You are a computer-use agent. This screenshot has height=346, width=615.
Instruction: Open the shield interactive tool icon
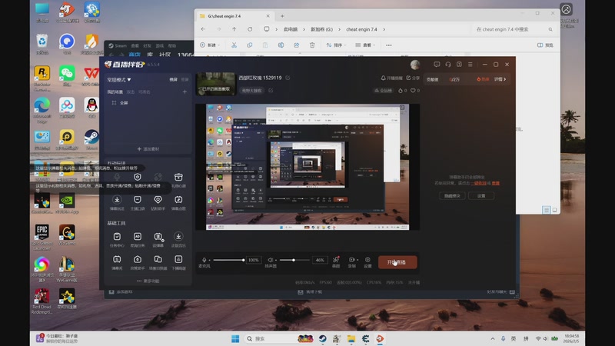(138, 177)
